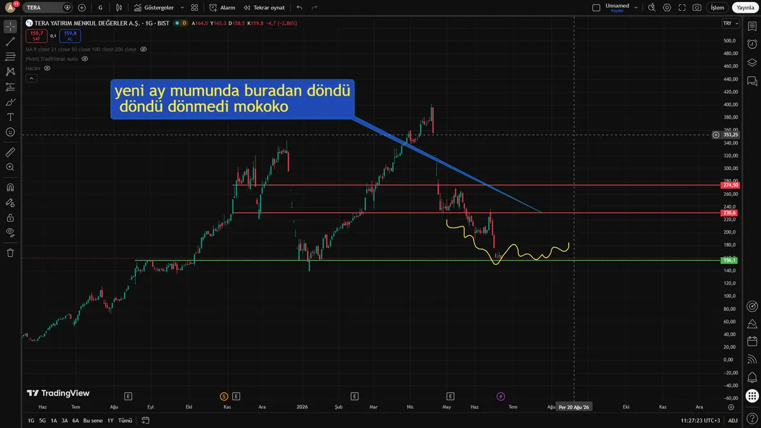This screenshot has height=428, width=761.
Task: Create an Alarm
Action: (222, 8)
